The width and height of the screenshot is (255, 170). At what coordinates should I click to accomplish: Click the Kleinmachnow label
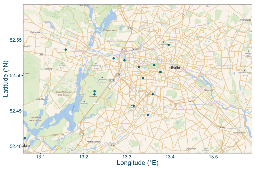tap(94, 142)
